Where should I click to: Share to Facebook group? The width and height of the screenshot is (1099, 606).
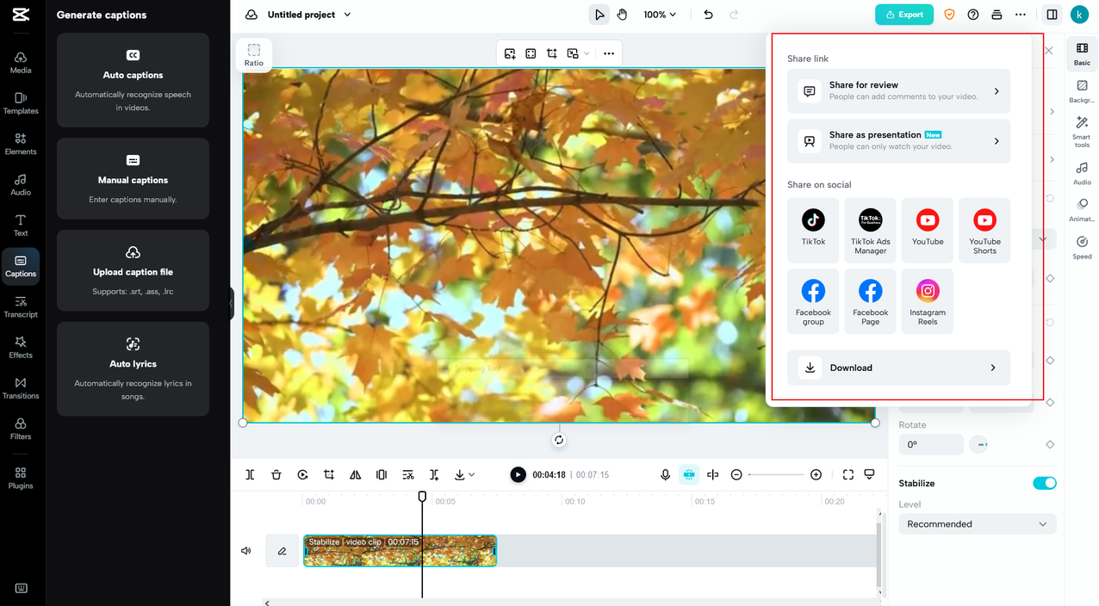click(x=813, y=301)
